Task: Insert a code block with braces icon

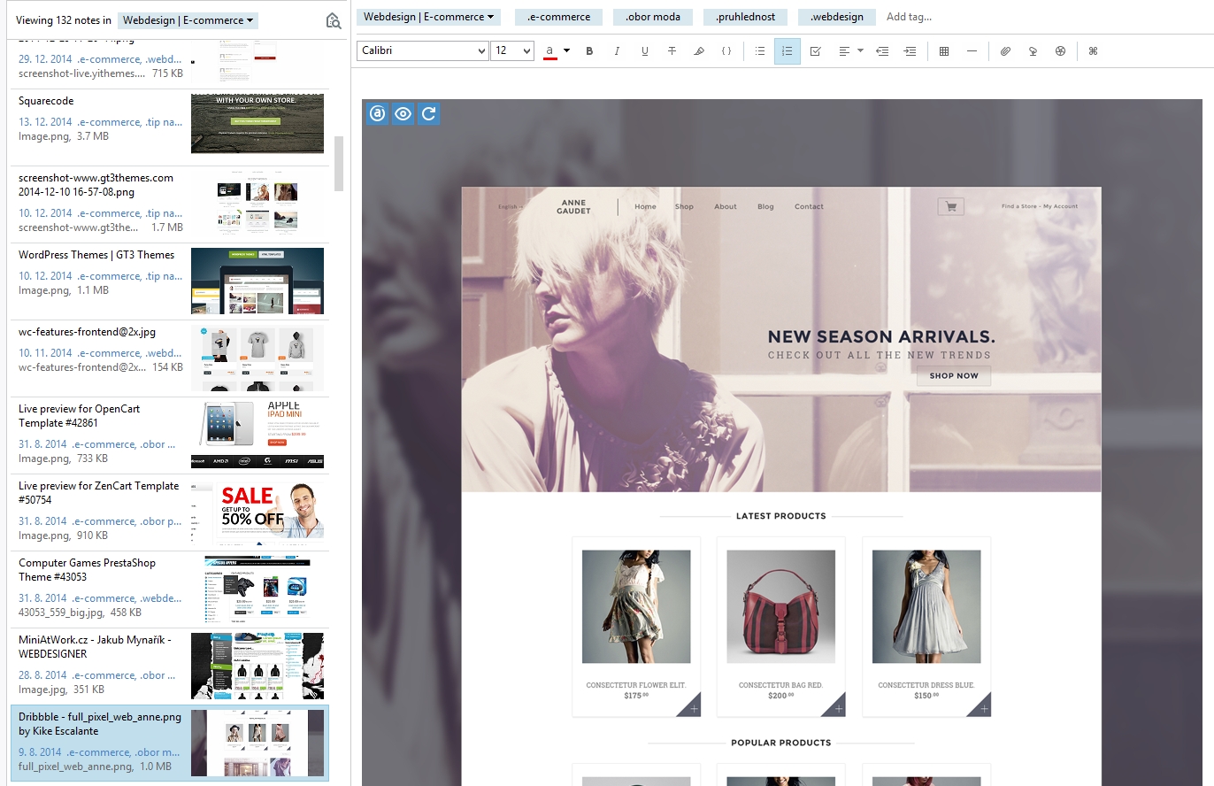Action: click(x=726, y=51)
